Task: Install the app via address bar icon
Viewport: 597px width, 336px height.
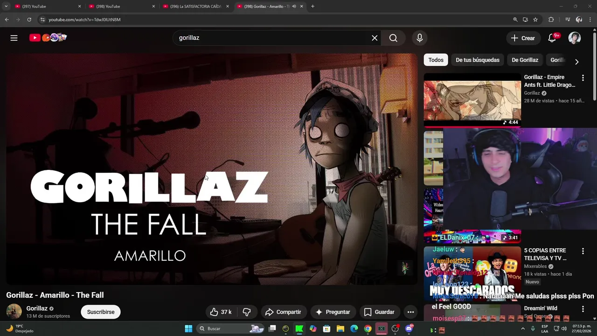Action: [525, 20]
